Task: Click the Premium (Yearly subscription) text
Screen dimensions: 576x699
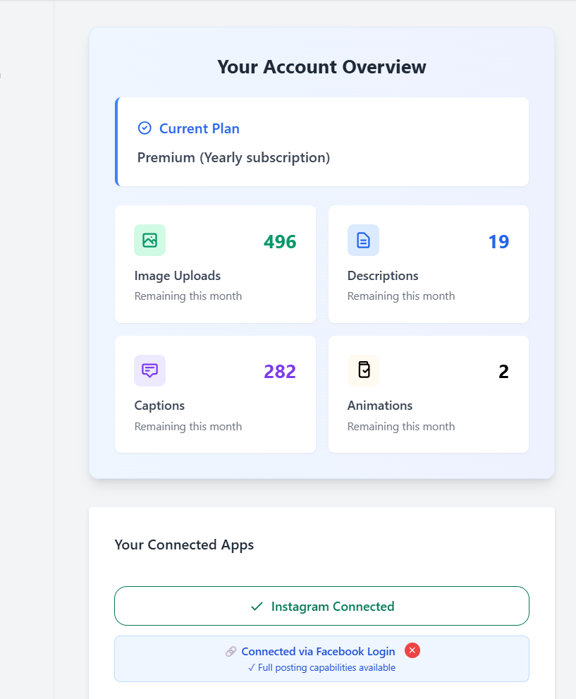Action: (x=233, y=157)
